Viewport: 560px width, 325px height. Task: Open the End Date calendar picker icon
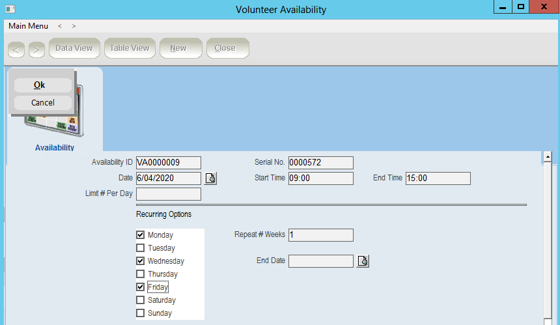363,261
